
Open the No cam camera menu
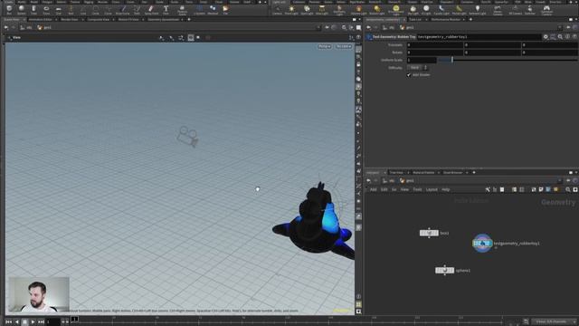[344, 46]
